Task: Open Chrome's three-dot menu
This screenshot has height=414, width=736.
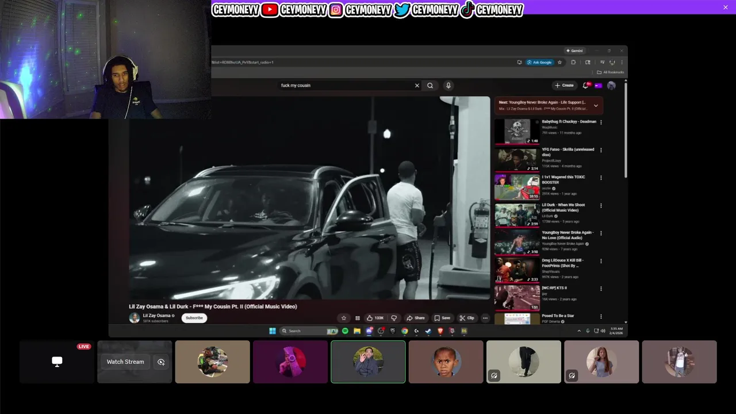Action: click(x=622, y=62)
